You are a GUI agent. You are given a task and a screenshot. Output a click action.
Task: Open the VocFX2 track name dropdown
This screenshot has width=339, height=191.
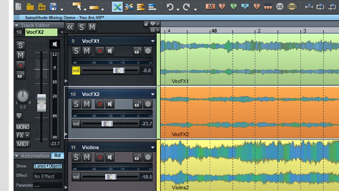62,32
